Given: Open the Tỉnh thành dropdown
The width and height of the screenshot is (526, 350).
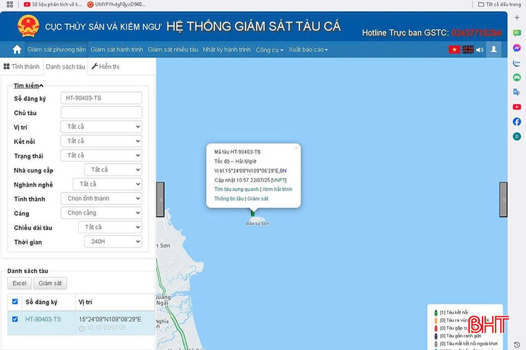Looking at the screenshot, I should [x=101, y=198].
